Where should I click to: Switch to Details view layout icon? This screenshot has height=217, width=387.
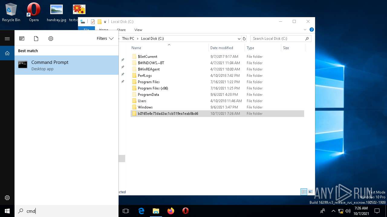304,192
